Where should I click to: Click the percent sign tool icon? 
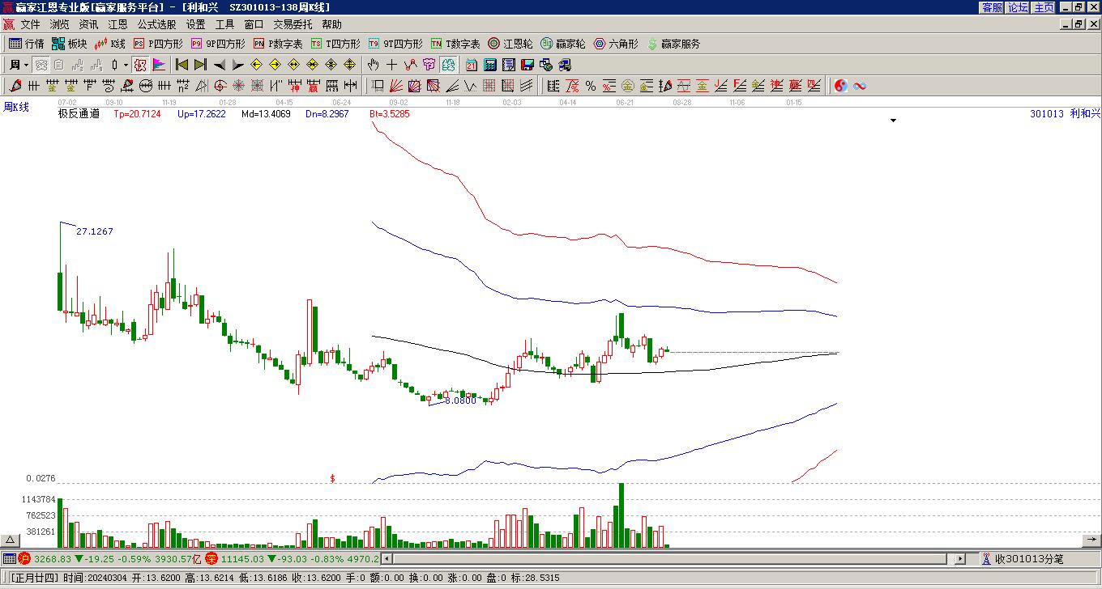[x=590, y=86]
